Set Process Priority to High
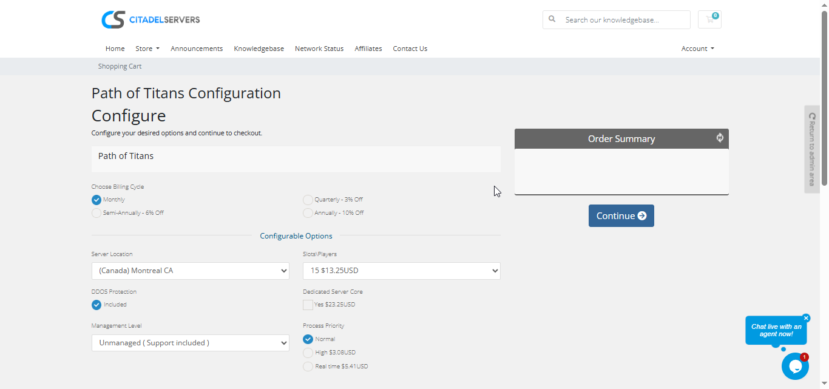 click(x=308, y=353)
